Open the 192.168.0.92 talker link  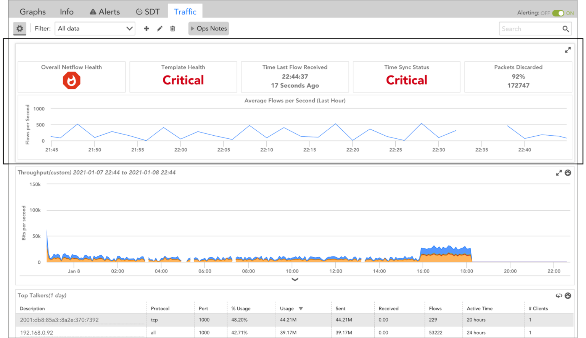[x=37, y=333]
